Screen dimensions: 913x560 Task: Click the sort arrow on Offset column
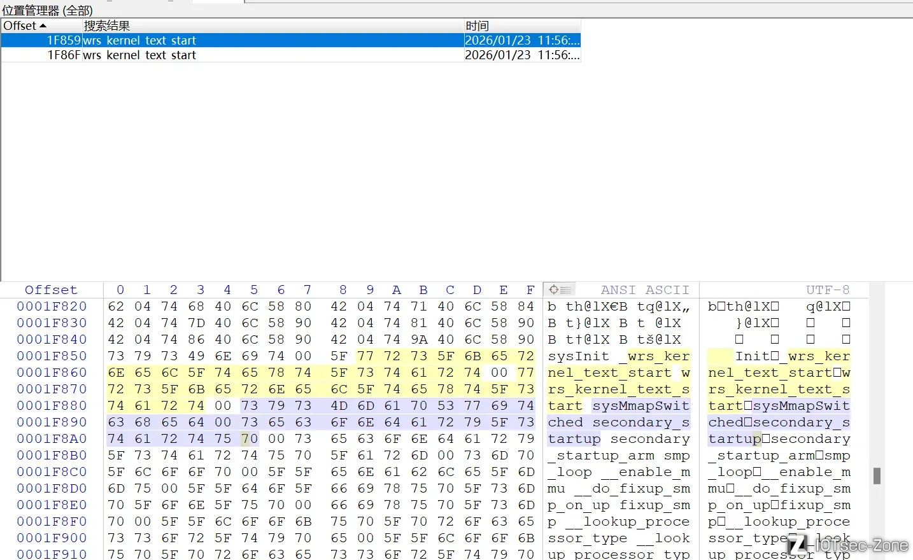click(x=43, y=25)
